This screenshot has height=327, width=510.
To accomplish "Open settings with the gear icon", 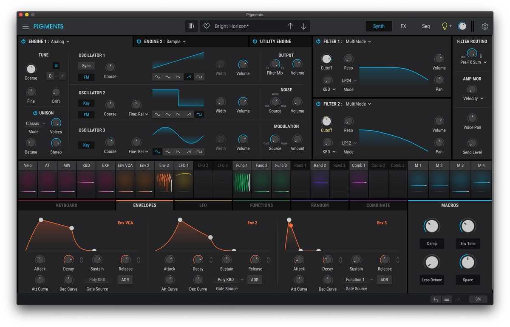I will pos(485,26).
